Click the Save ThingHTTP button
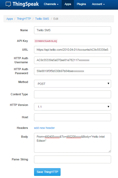Image resolution: width=118 pixels, height=178 pixels. click(47, 172)
